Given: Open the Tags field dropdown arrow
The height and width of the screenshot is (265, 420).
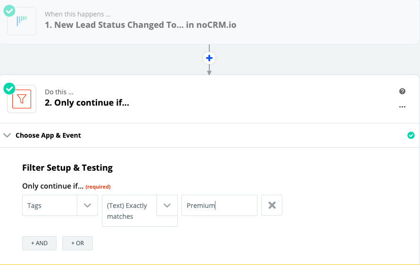Looking at the screenshot, I should coord(87,206).
